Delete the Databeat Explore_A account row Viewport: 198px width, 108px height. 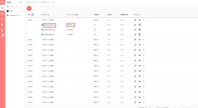click(140, 25)
